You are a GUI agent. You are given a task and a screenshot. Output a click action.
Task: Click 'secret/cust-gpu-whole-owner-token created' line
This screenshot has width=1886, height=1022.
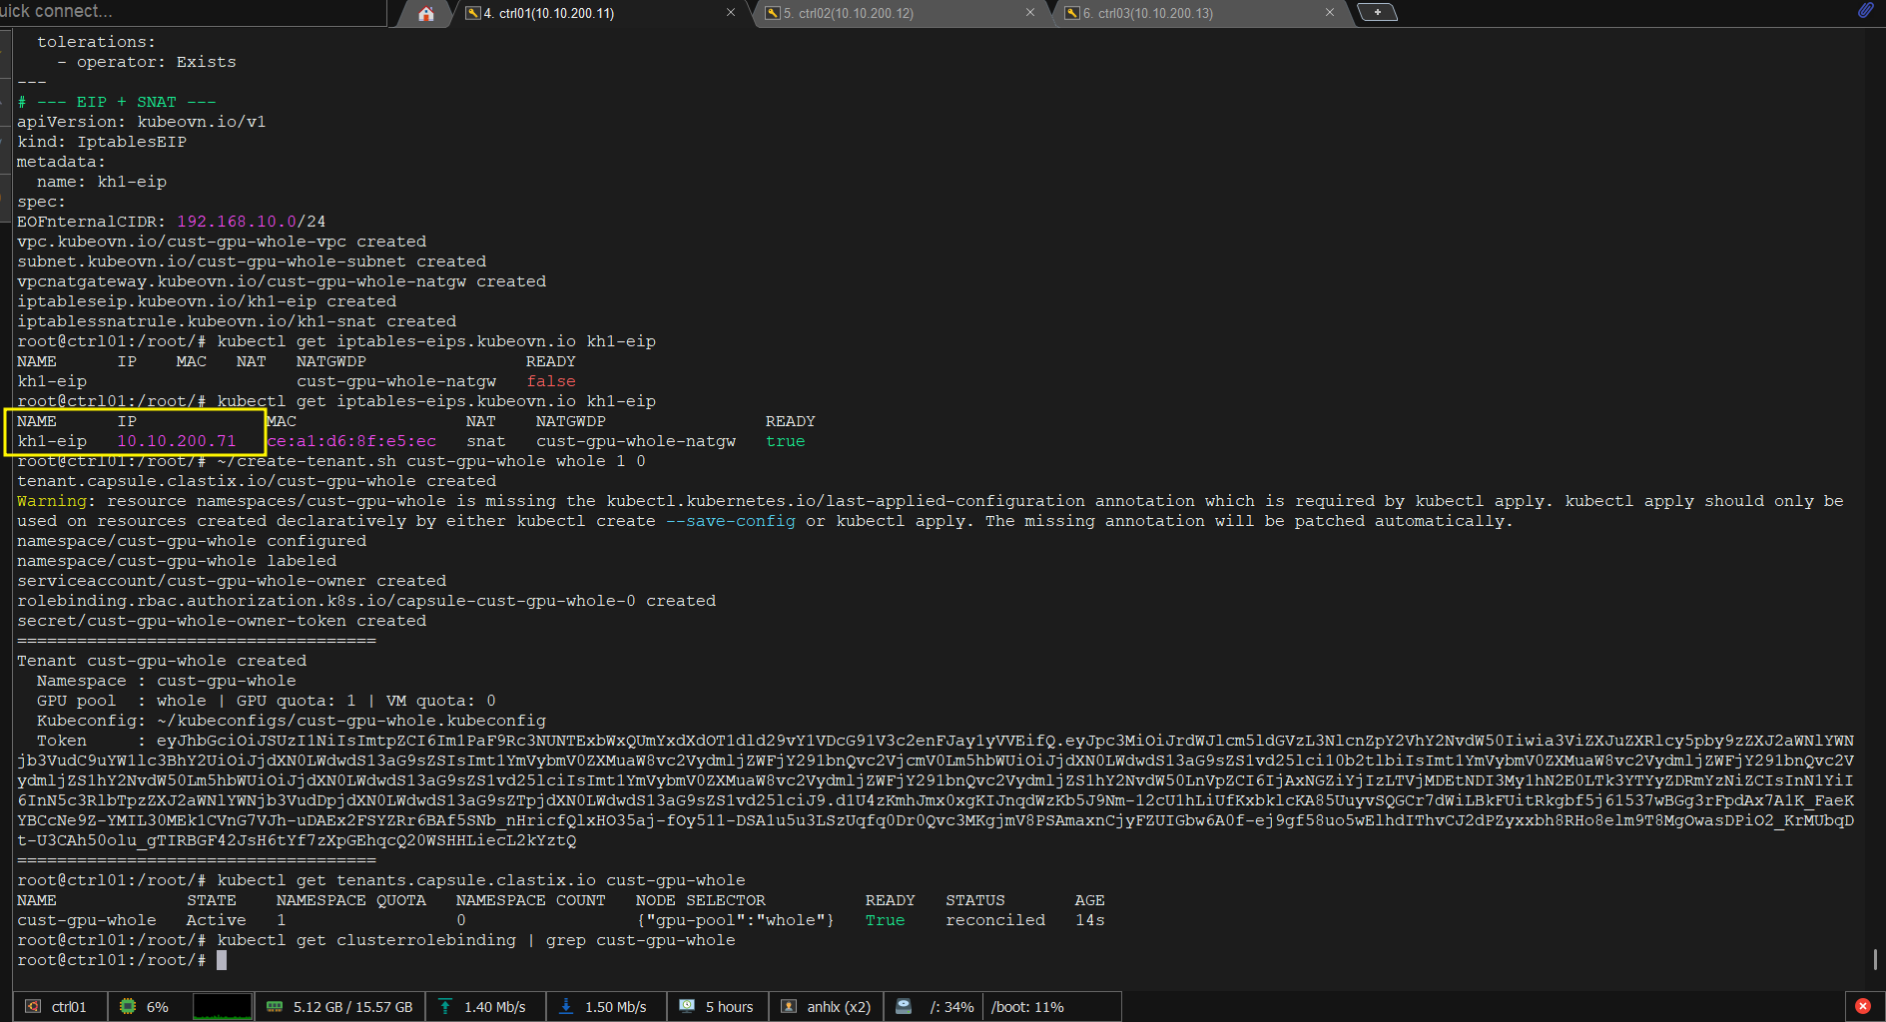click(222, 621)
